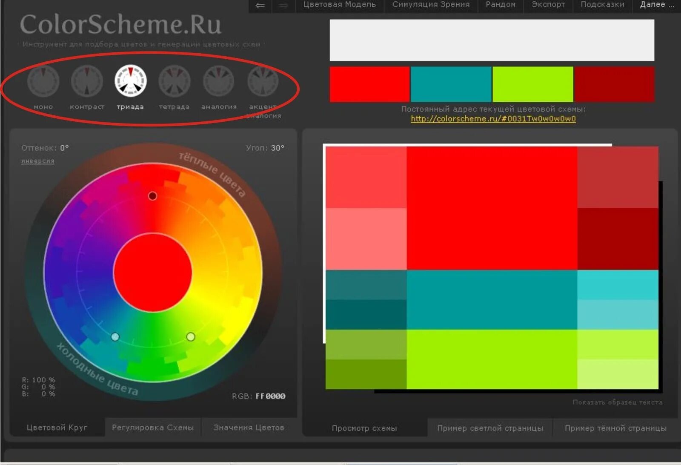
Task: Switch to the Цветовой Круг tab
Action: pos(57,428)
